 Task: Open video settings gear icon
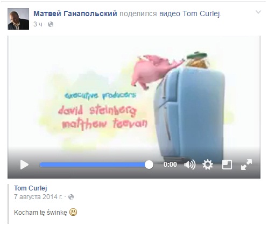tap(208, 165)
